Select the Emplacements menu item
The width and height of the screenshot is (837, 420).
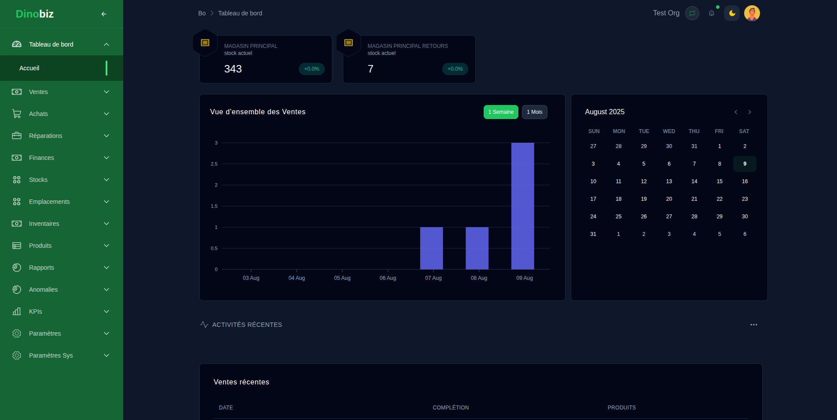pos(49,201)
